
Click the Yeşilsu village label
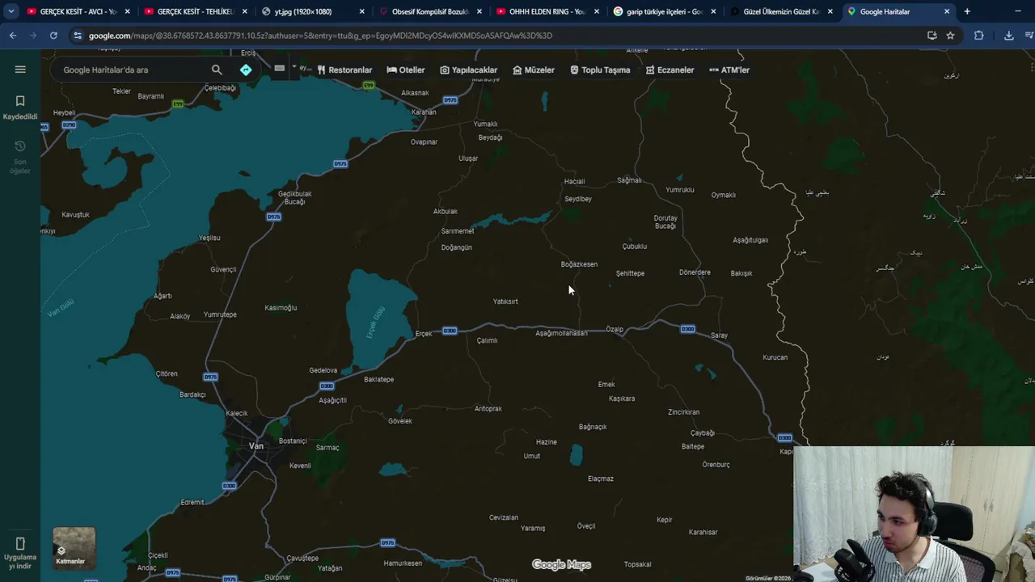point(209,238)
